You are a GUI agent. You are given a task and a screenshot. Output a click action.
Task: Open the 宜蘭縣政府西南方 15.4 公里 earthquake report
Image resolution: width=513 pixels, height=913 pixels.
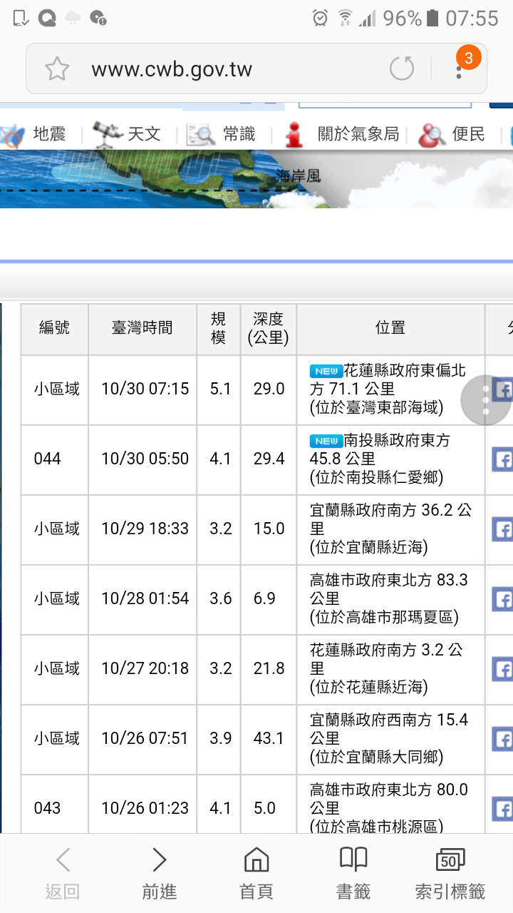point(389,738)
